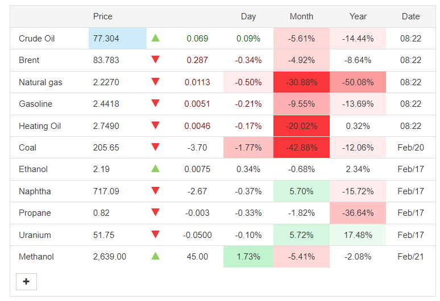This screenshot has width=440, height=301.
Task: Select the Heating Oil price 2.7490
Action: pyautogui.click(x=106, y=126)
